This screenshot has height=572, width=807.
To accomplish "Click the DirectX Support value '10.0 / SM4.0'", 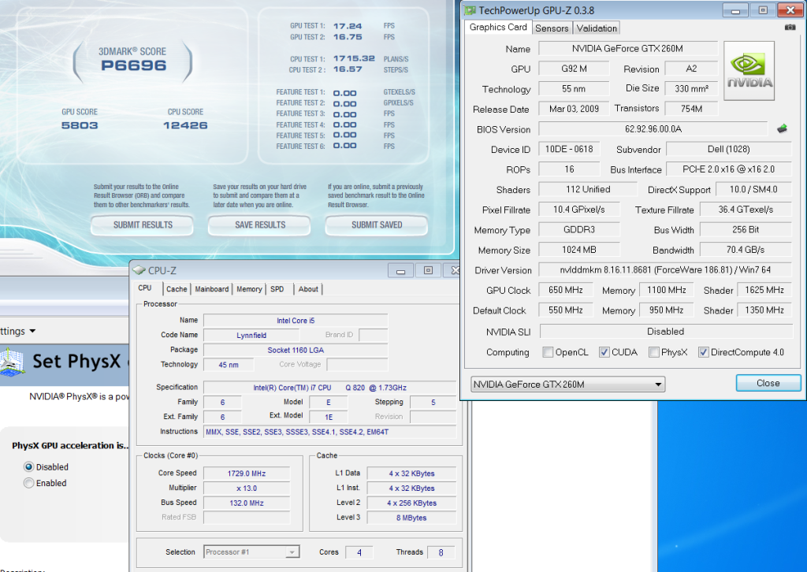I will coord(753,189).
